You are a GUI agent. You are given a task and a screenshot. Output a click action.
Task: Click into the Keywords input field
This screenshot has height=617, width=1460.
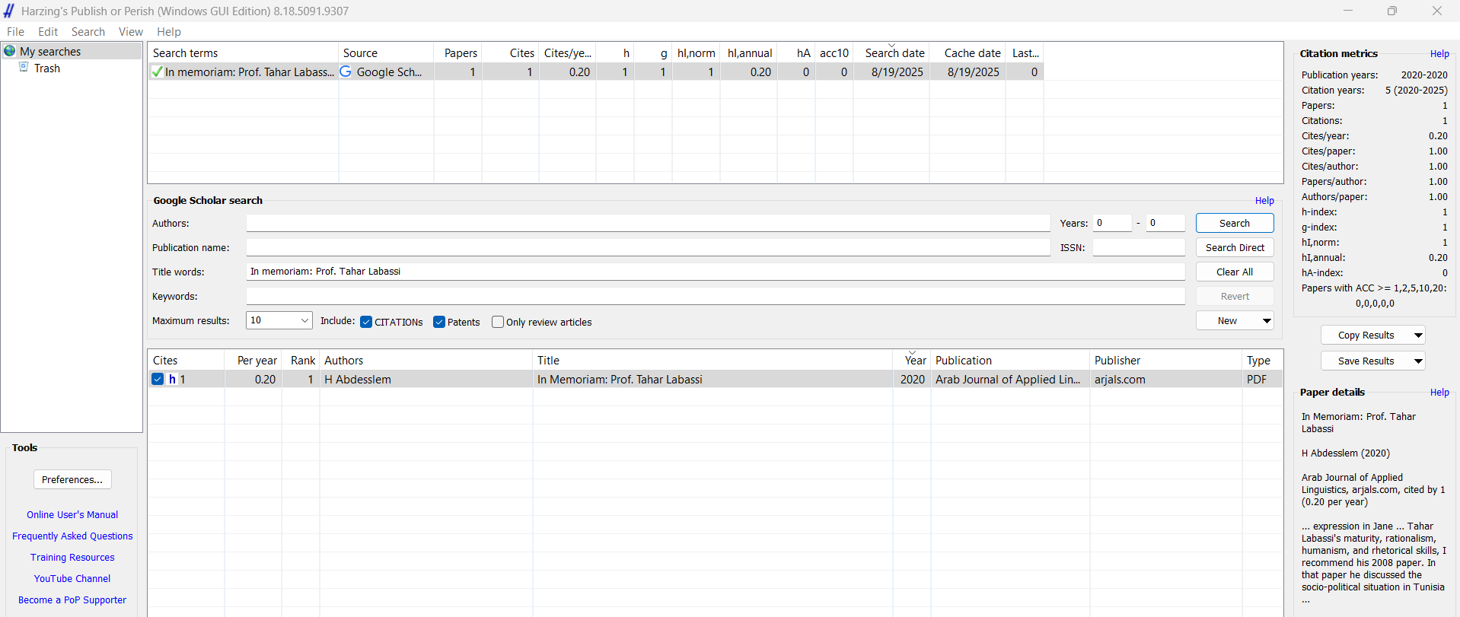716,296
